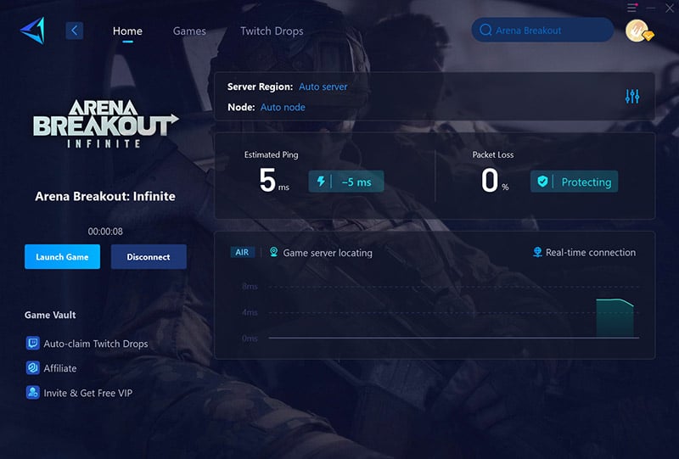
Task: Click the real-time connection globe icon
Action: point(537,252)
